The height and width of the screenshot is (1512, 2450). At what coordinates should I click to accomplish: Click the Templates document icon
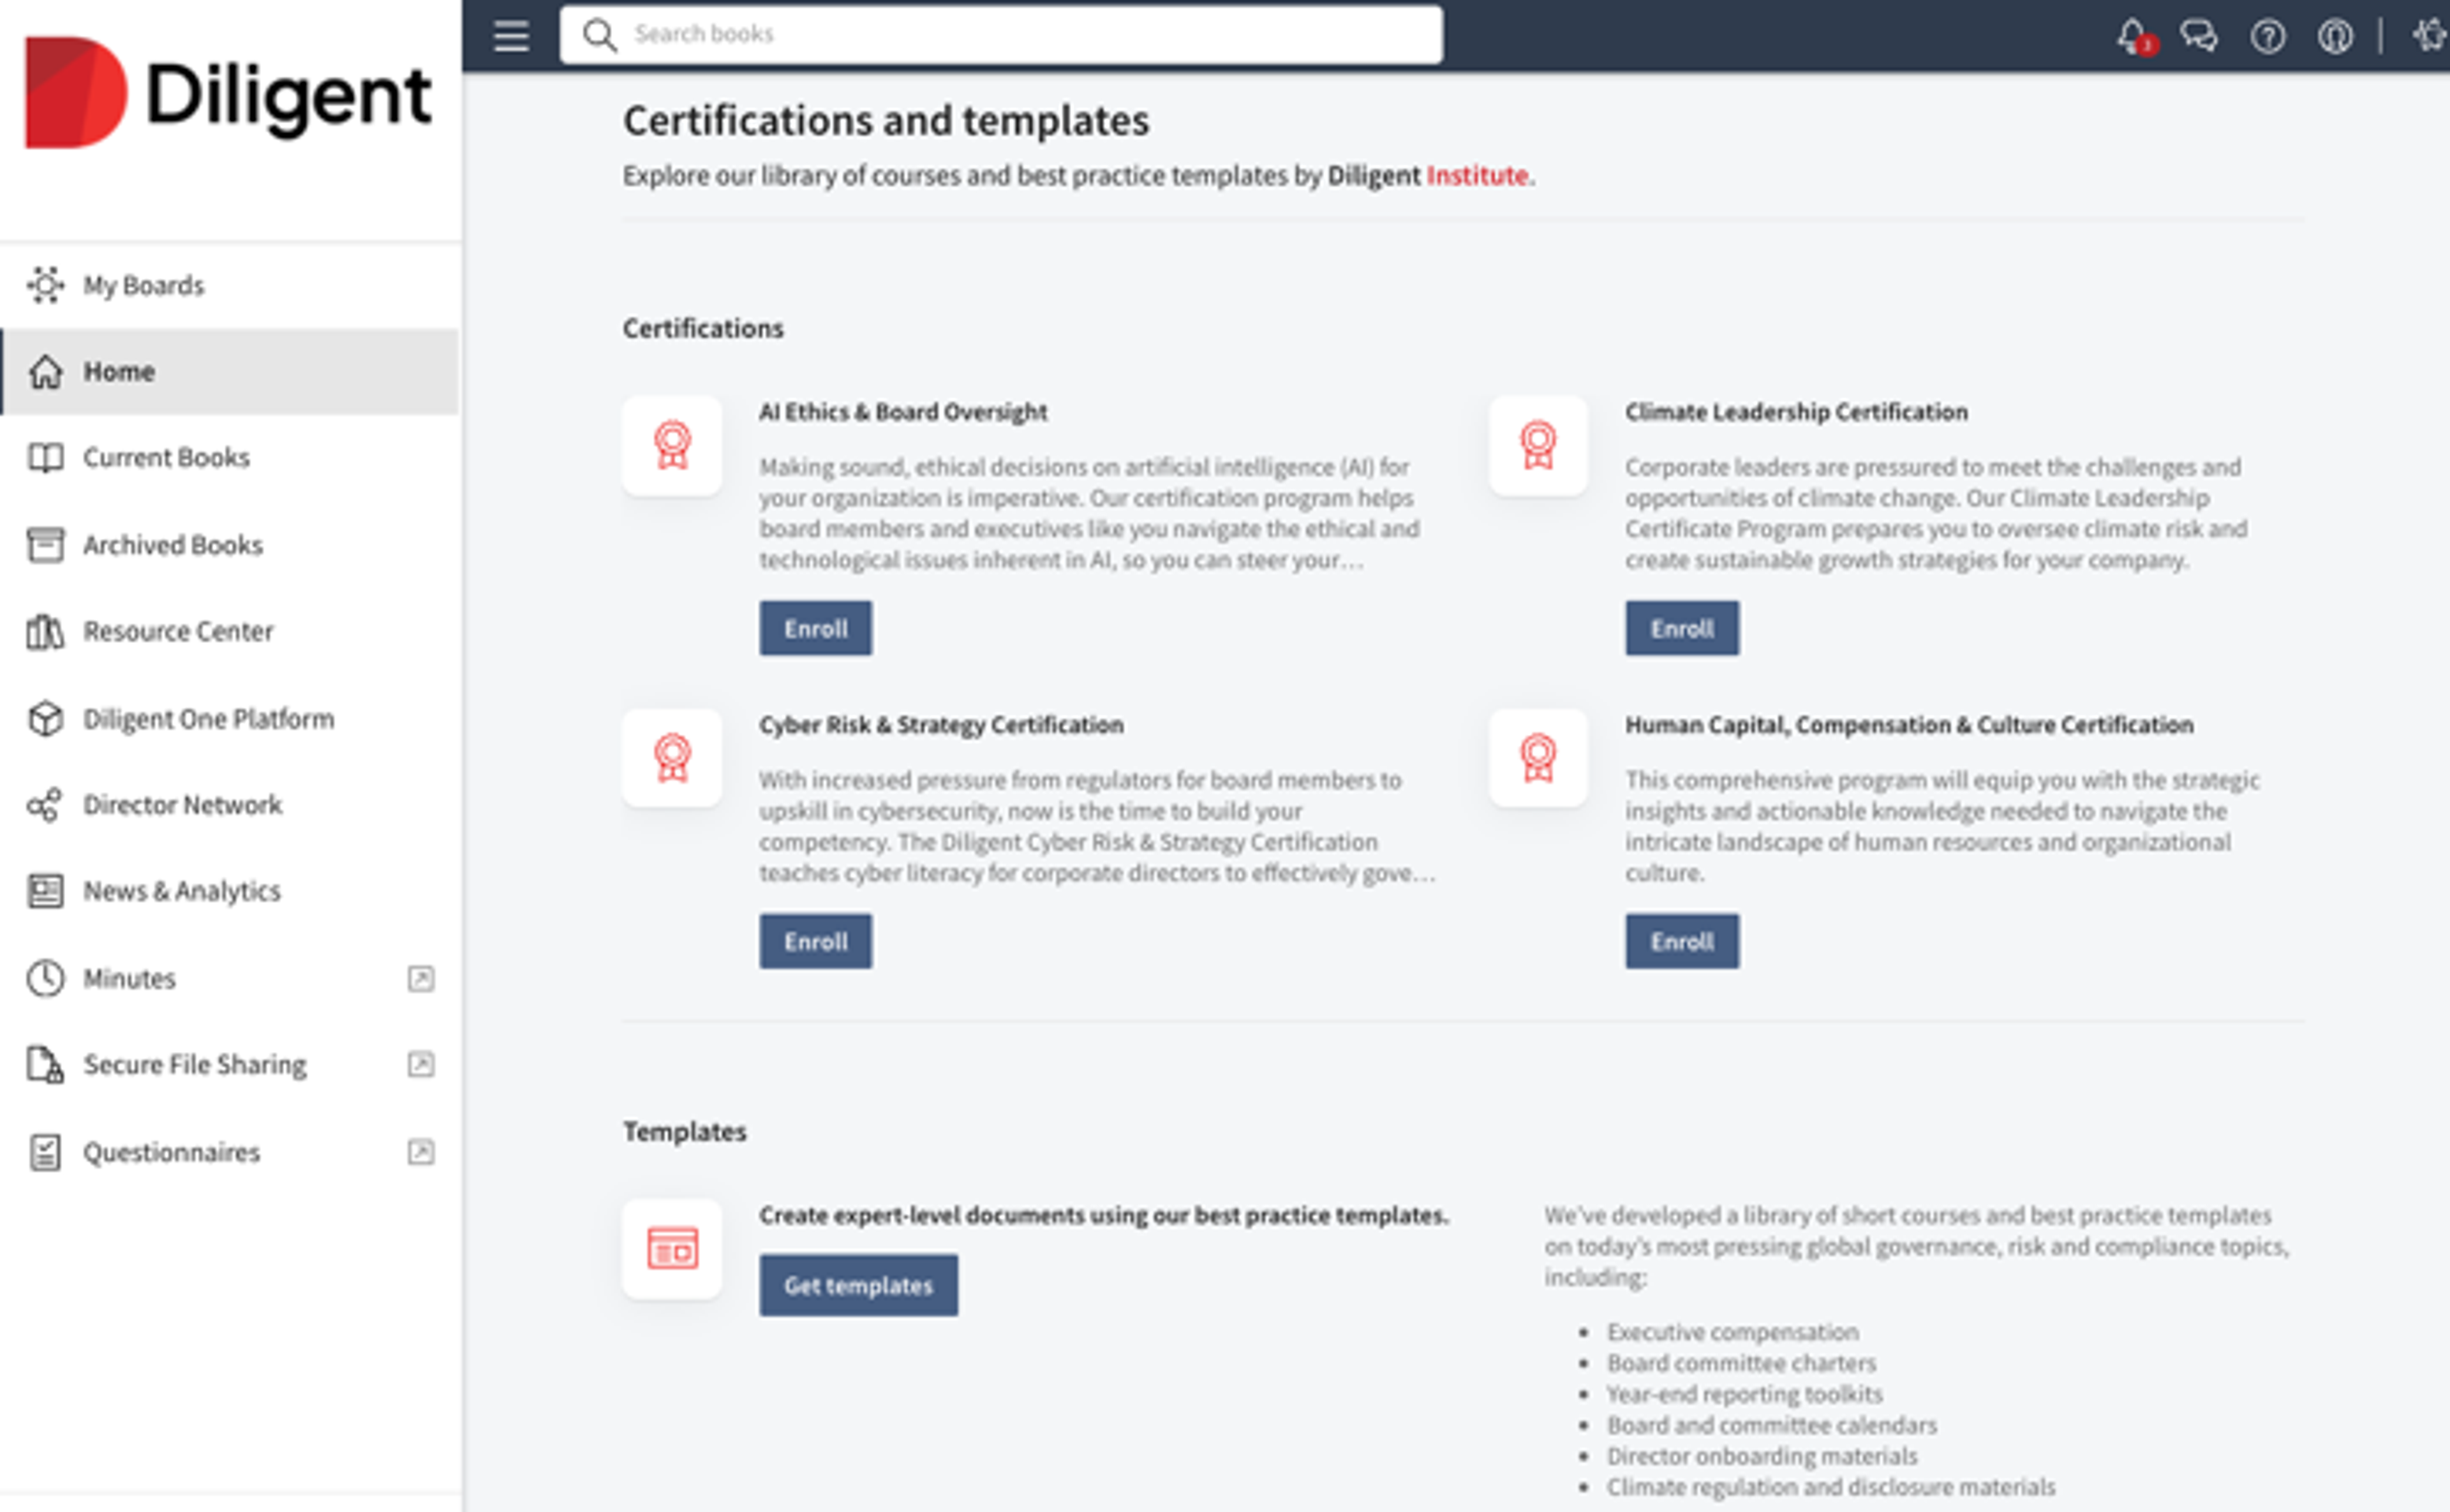[672, 1249]
